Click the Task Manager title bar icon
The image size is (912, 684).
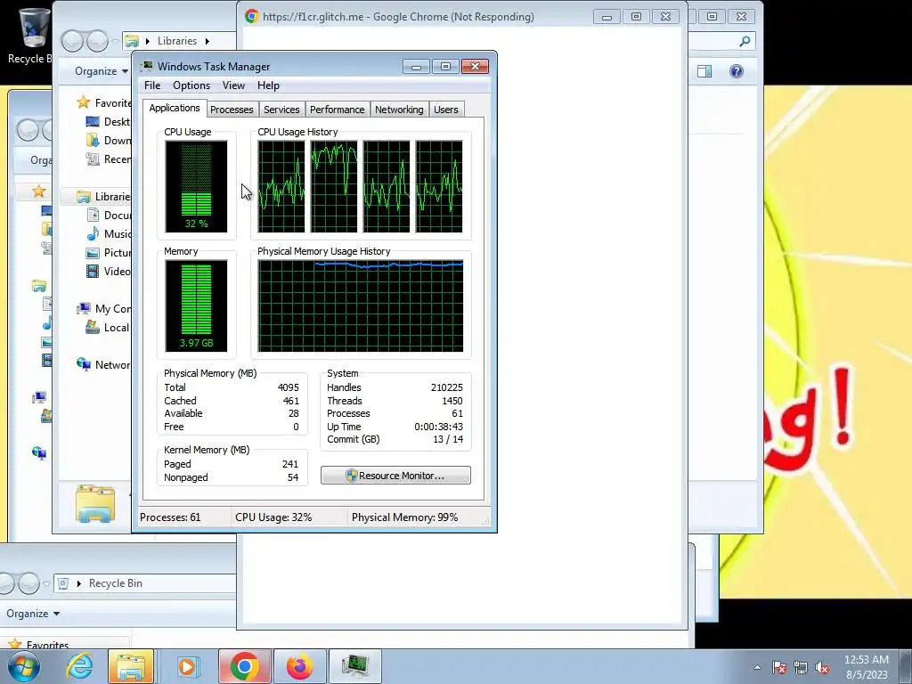pos(147,66)
